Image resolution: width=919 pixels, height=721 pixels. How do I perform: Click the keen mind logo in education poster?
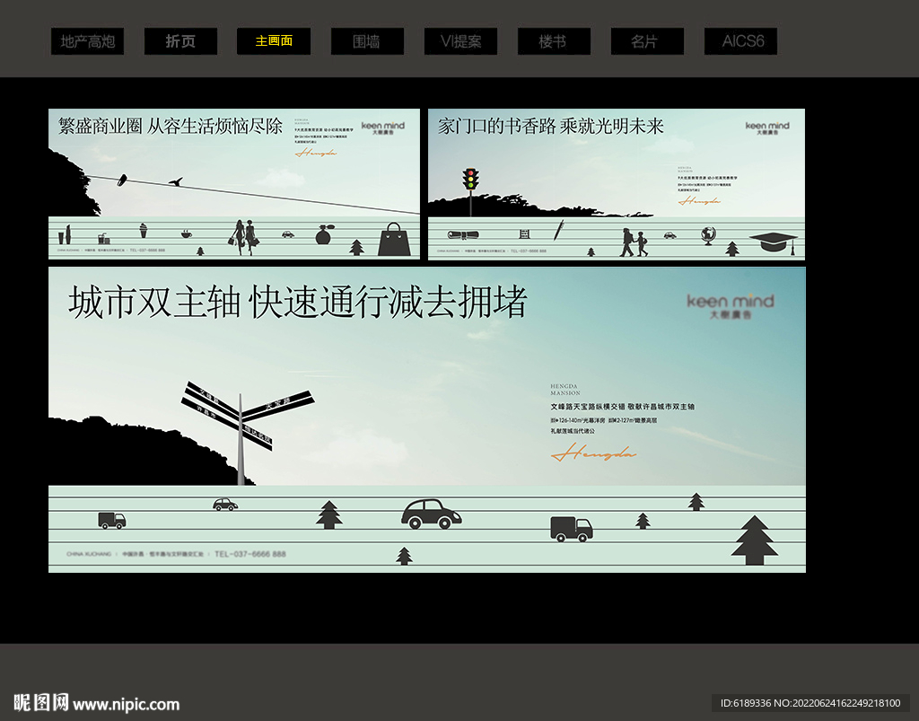(x=767, y=127)
